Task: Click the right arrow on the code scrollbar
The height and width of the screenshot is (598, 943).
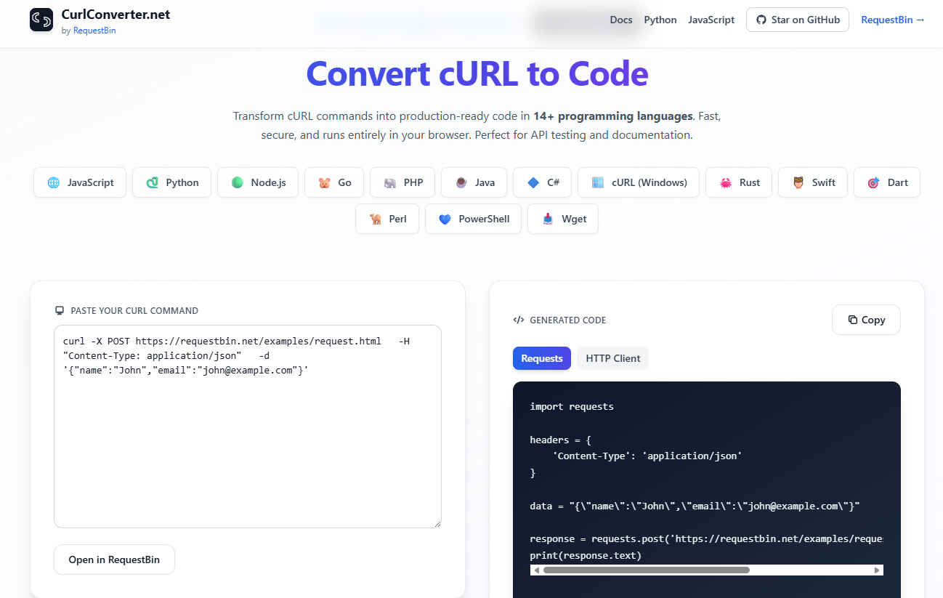Action: point(877,570)
